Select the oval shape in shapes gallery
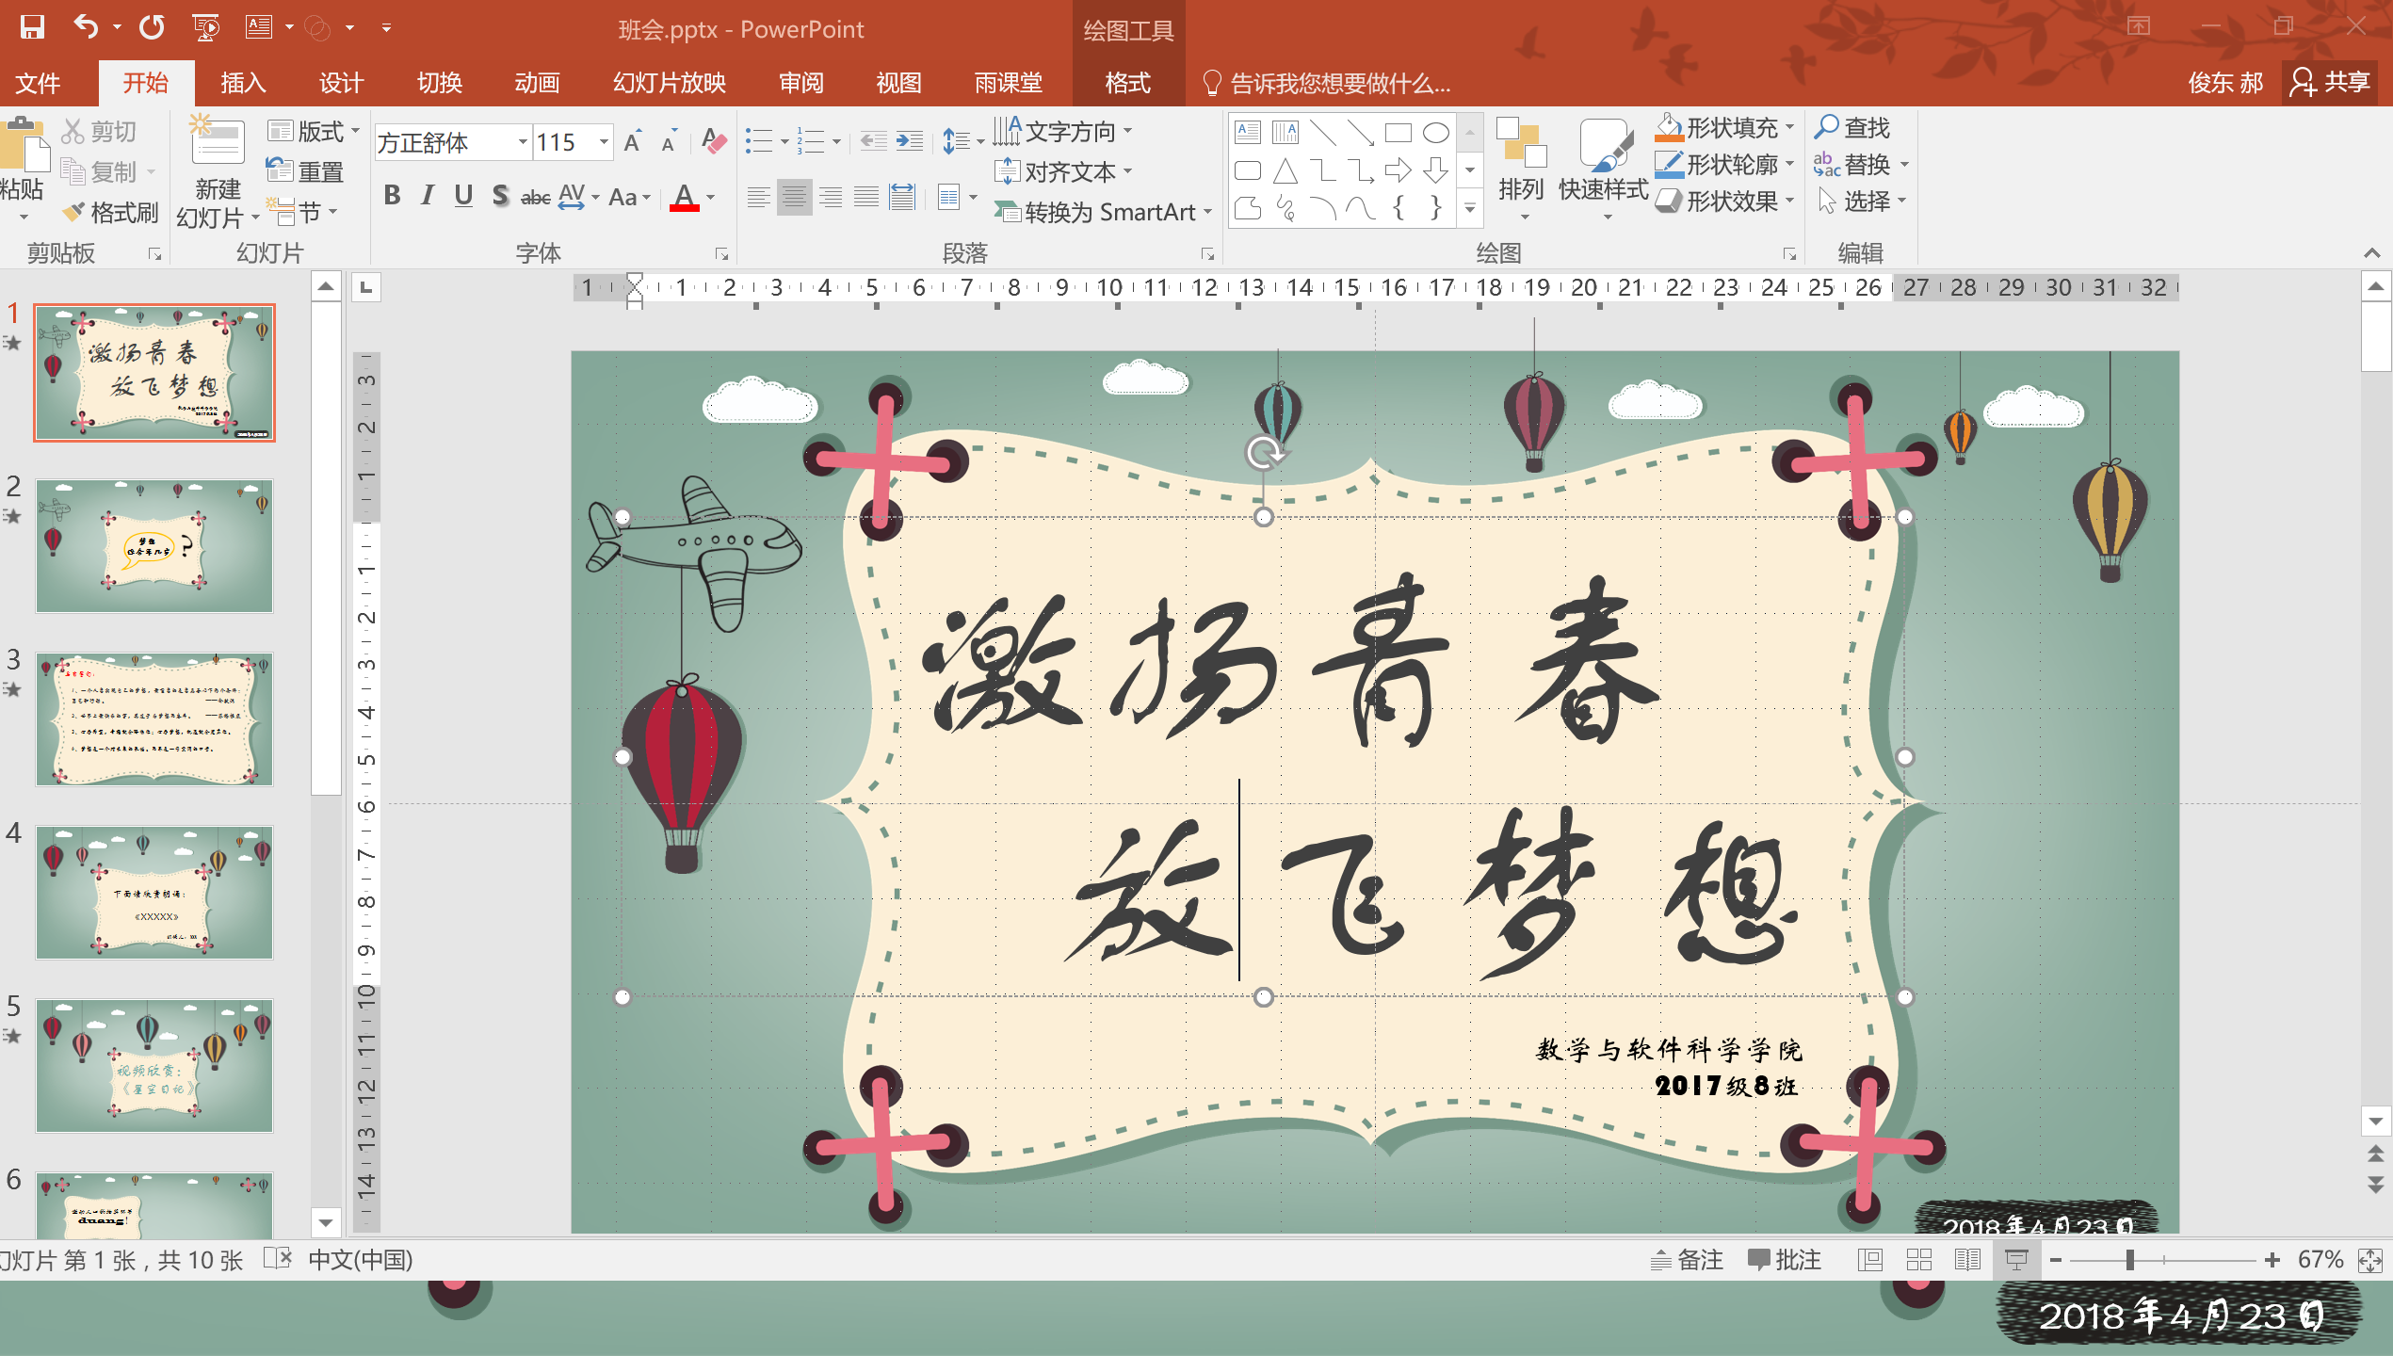This screenshot has width=2393, height=1356. (x=1435, y=133)
